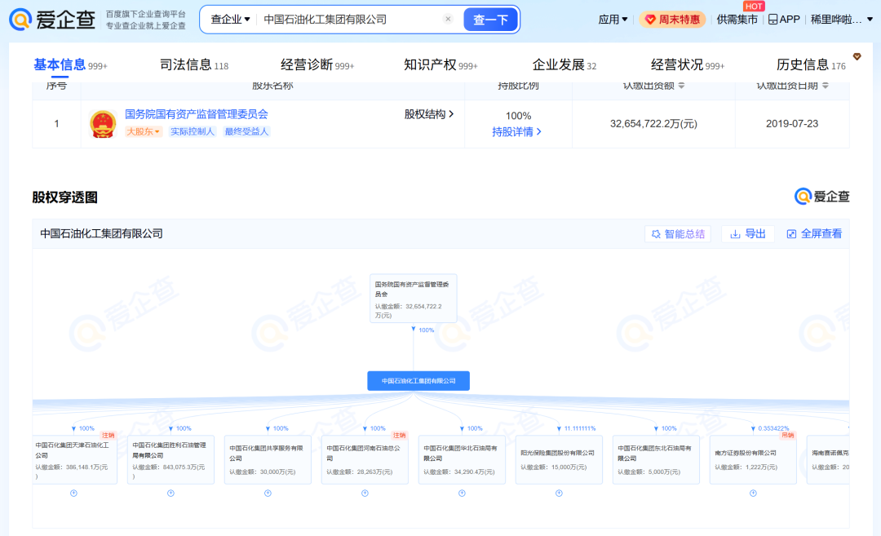Open the 应用 dropdown menu

pos(613,20)
